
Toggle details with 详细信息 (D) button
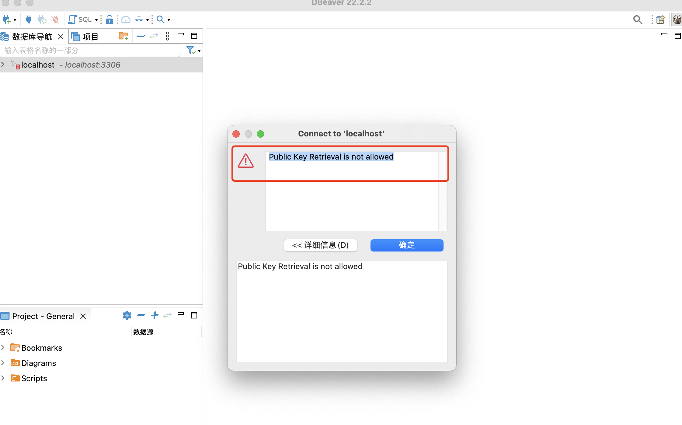click(320, 245)
